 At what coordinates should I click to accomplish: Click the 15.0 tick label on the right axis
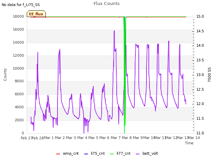click(200, 16)
